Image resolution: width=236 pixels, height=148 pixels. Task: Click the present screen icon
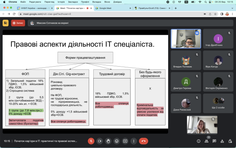coord(125,141)
